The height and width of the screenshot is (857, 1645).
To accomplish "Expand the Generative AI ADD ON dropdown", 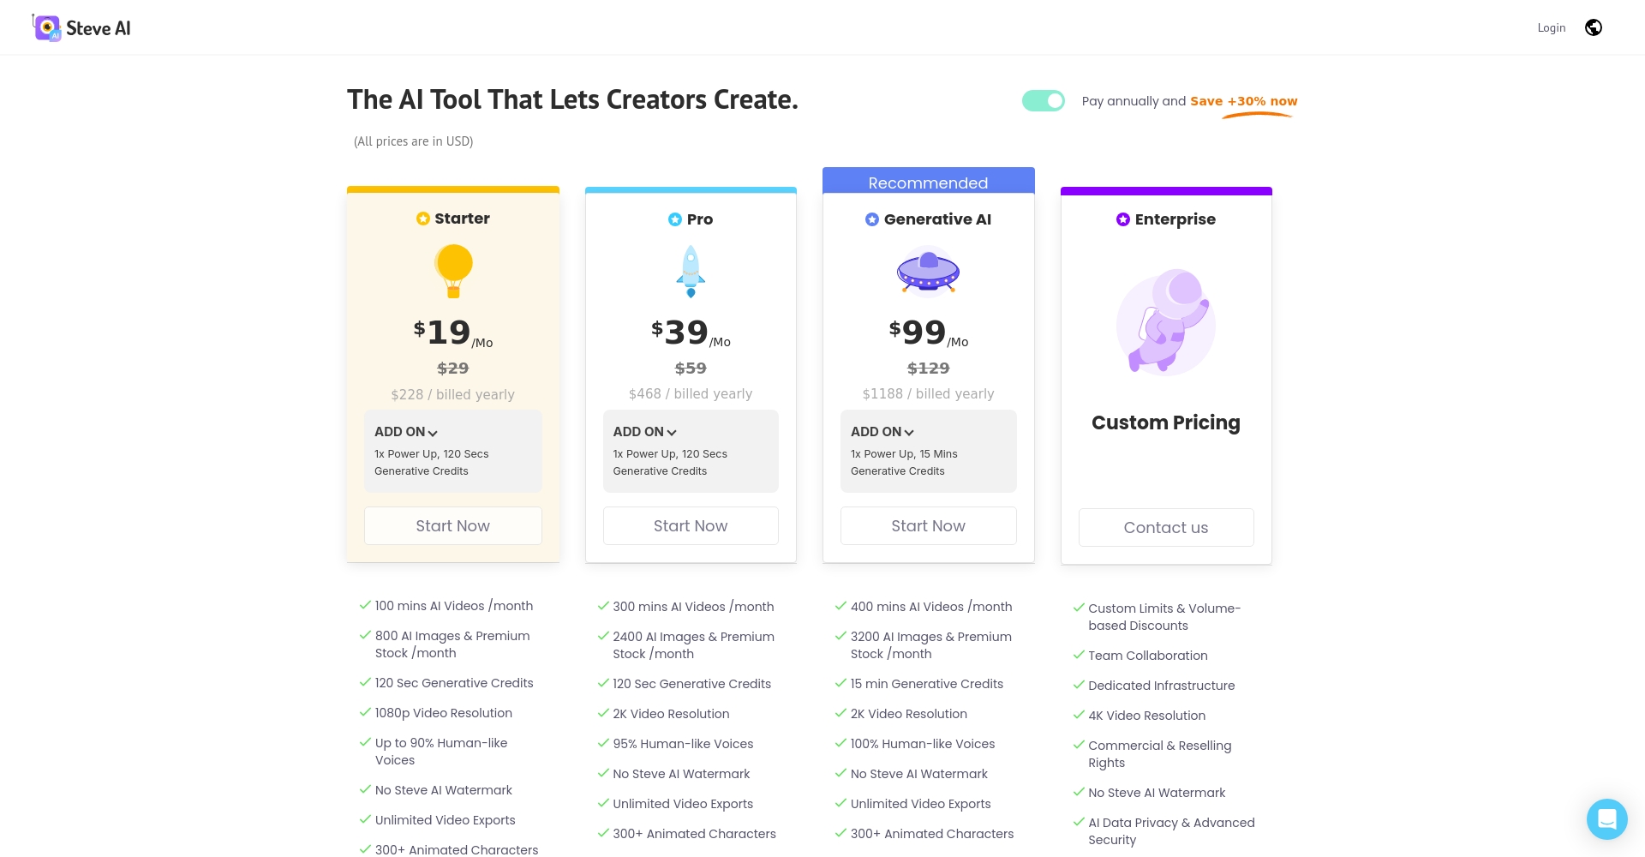I will [882, 432].
